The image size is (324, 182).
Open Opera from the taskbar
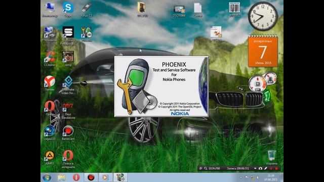click(x=76, y=177)
